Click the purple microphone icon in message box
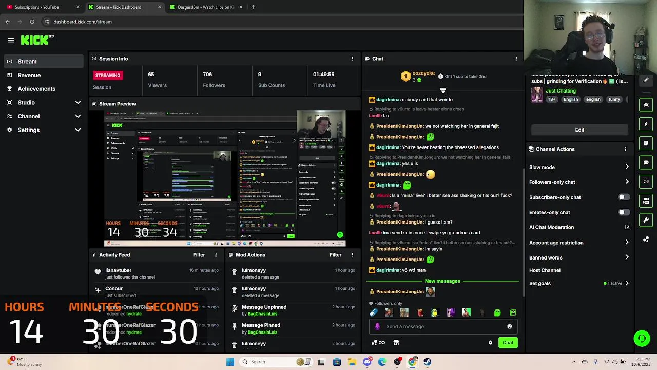 point(377,326)
